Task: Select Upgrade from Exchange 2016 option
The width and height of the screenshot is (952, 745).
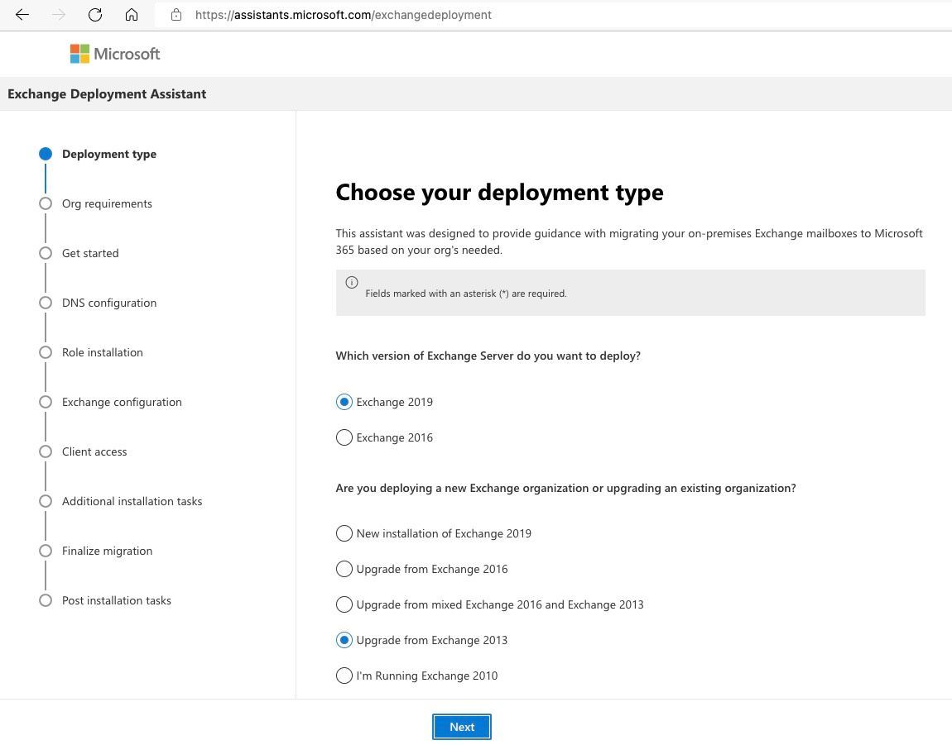Action: (344, 569)
